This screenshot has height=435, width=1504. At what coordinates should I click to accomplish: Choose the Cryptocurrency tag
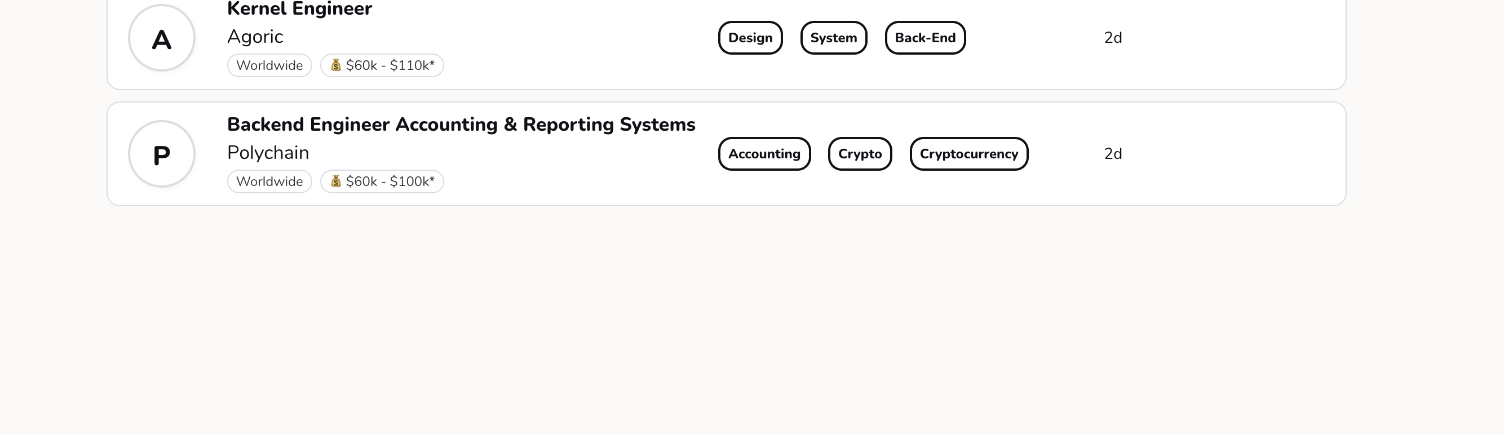click(968, 154)
